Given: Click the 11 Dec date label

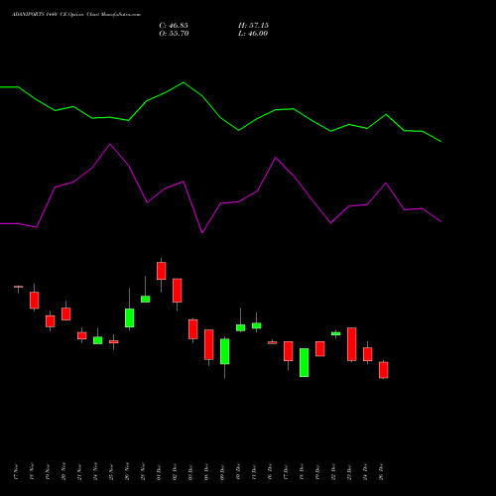Looking at the screenshot, I should pyautogui.click(x=254, y=472).
